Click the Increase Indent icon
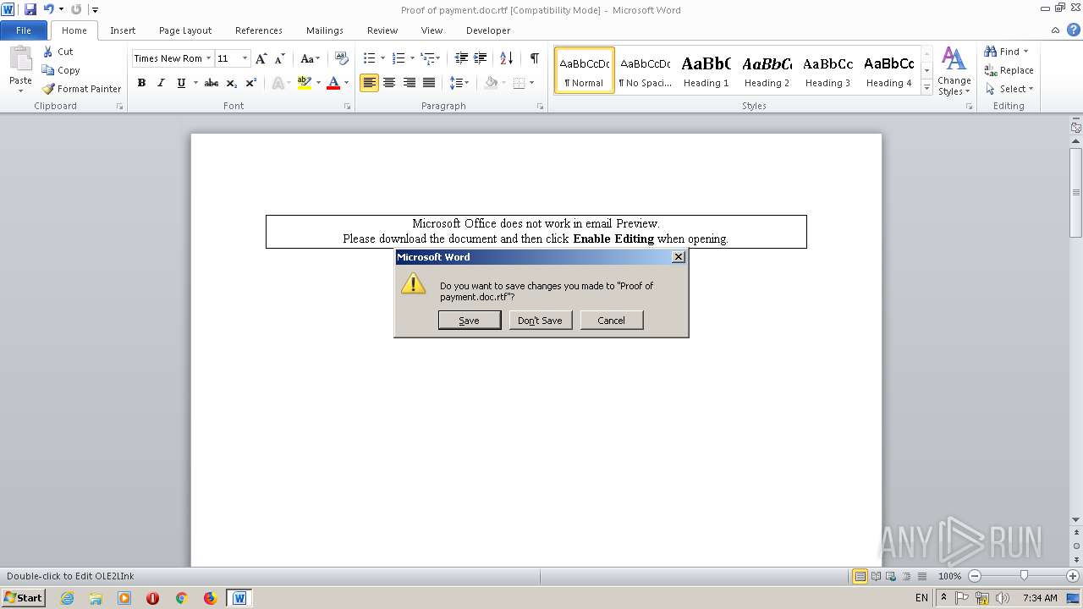This screenshot has height=609, width=1083. (x=480, y=58)
